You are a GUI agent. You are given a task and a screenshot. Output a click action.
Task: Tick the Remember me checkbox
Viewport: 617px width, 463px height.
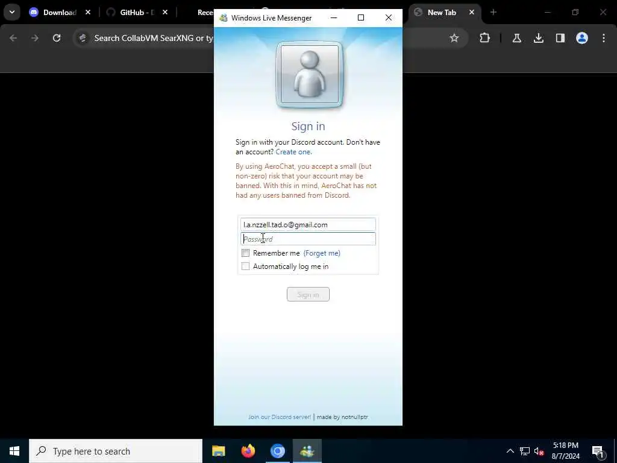[246, 253]
